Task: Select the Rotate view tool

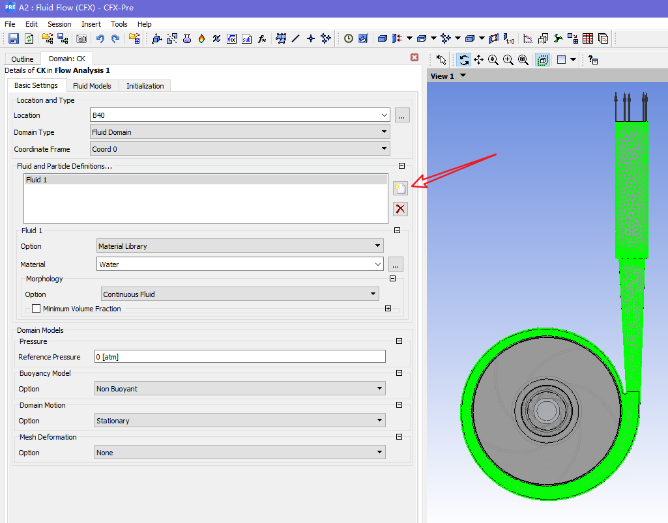Action: point(464,60)
